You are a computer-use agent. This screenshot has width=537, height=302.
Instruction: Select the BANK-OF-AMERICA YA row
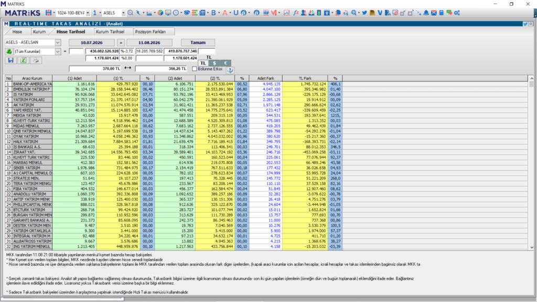coord(174,84)
